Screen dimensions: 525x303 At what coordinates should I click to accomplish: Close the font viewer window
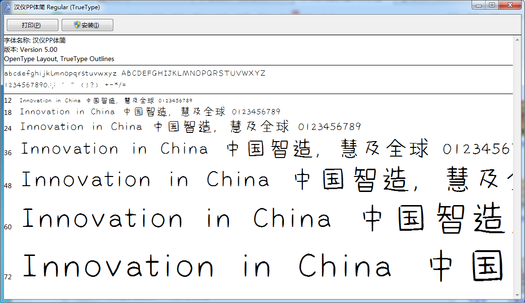(510, 5)
